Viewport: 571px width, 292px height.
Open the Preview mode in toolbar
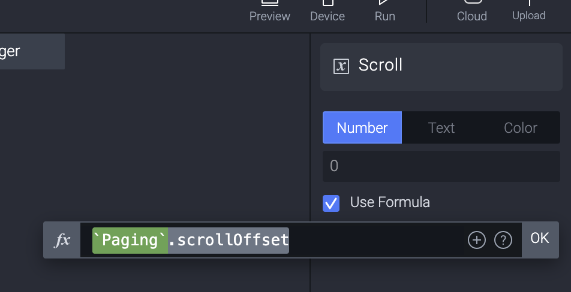coord(269,11)
